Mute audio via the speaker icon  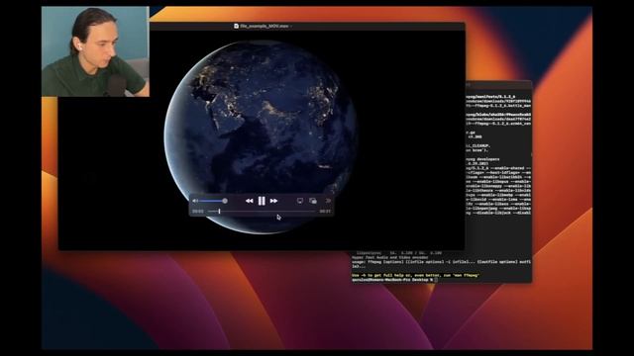pos(195,201)
